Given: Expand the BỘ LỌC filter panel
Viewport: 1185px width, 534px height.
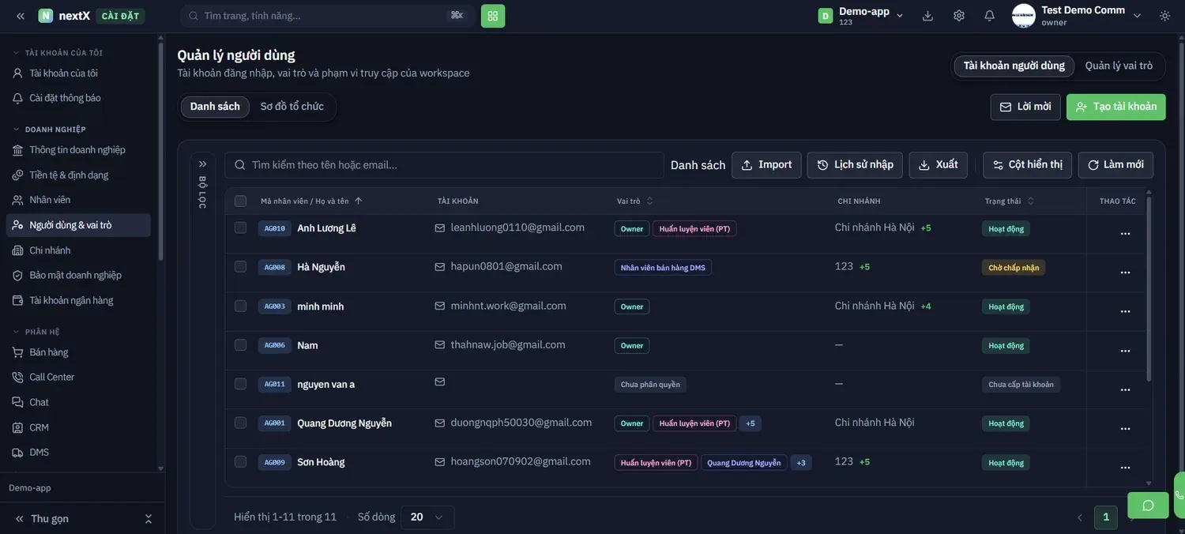Looking at the screenshot, I should (202, 164).
